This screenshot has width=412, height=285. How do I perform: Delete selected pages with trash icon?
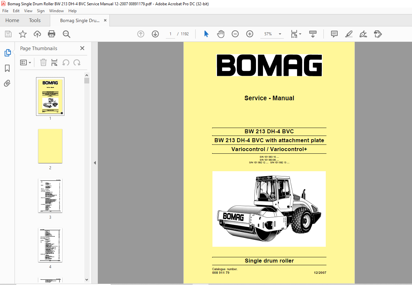point(43,62)
